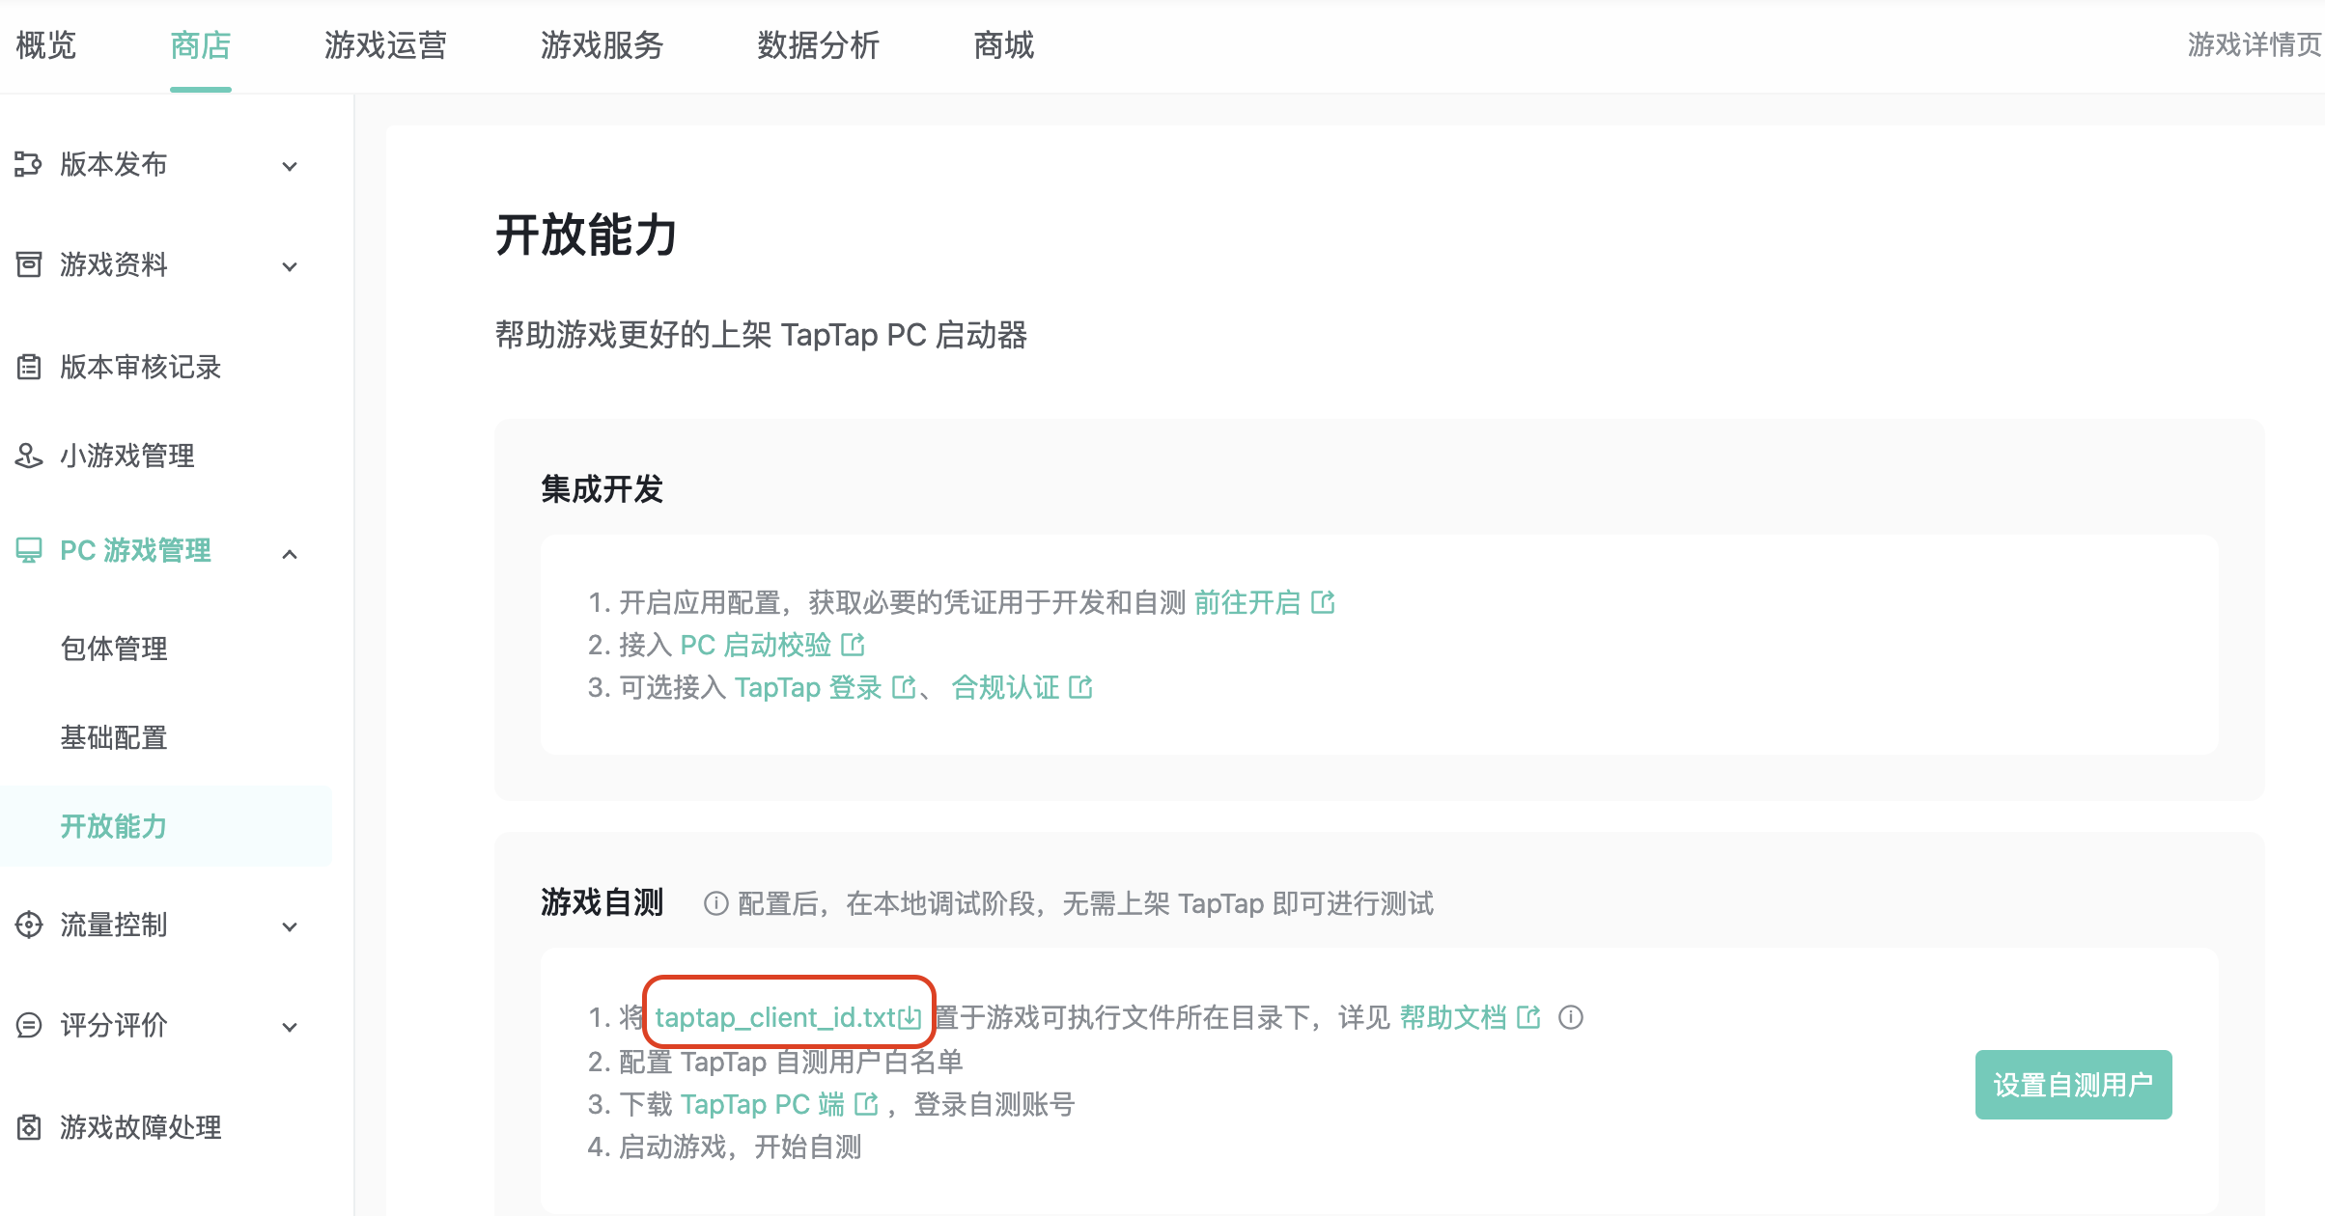Click the TapTap PC 端 download link
Image resolution: width=2325 pixels, height=1216 pixels.
(763, 1104)
